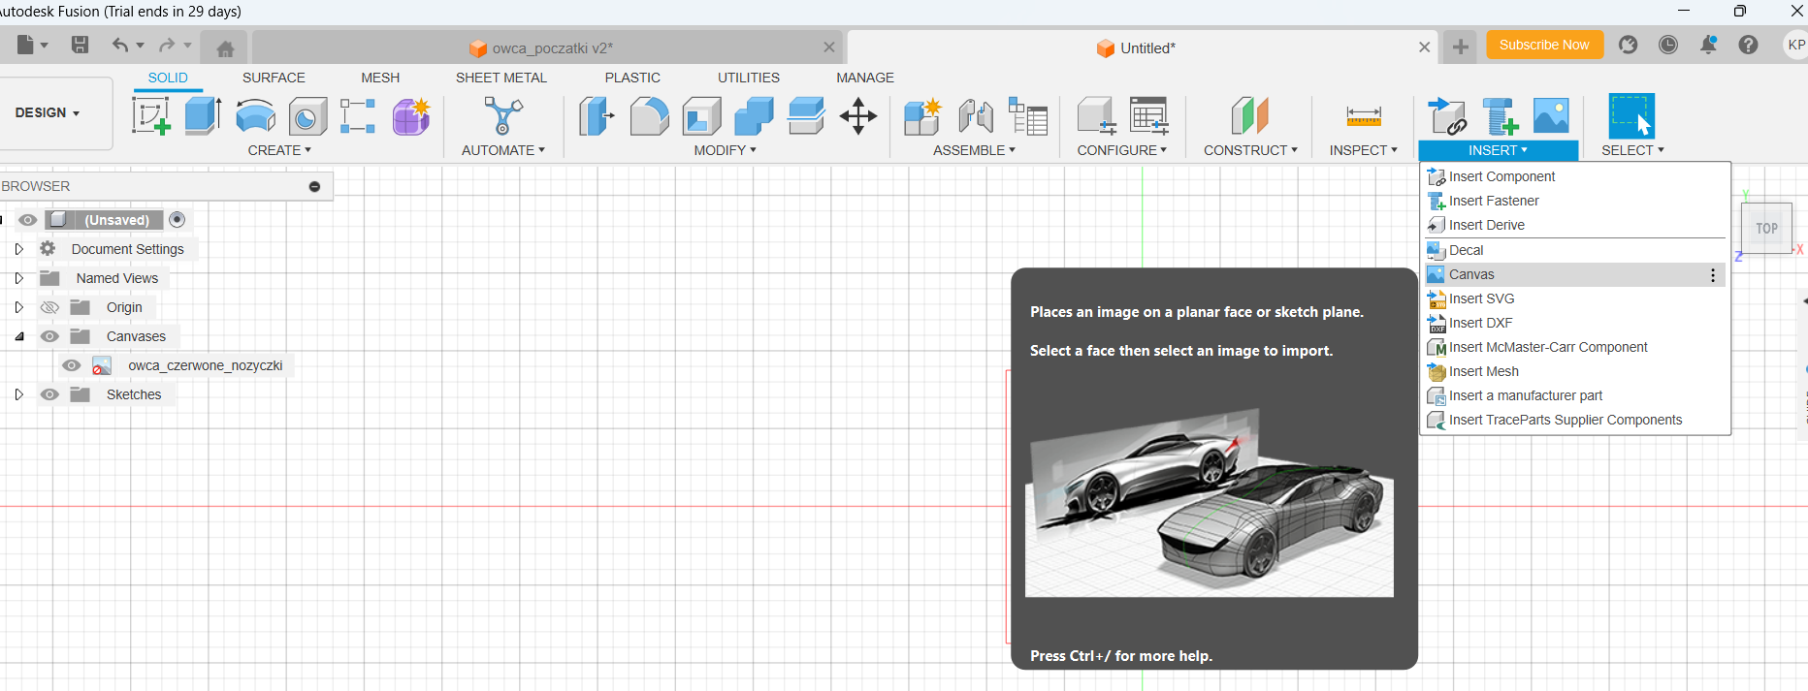Show the hidden Origin folder
1808x691 pixels.
click(49, 307)
